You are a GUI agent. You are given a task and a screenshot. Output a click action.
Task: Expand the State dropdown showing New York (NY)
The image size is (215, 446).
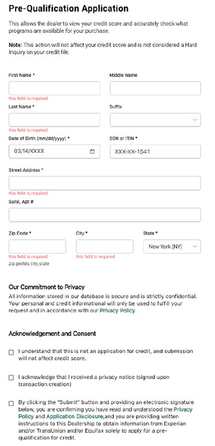click(x=172, y=246)
